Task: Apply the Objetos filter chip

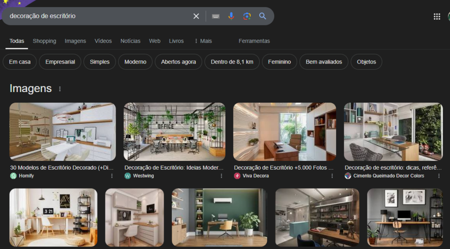Action: [x=366, y=62]
